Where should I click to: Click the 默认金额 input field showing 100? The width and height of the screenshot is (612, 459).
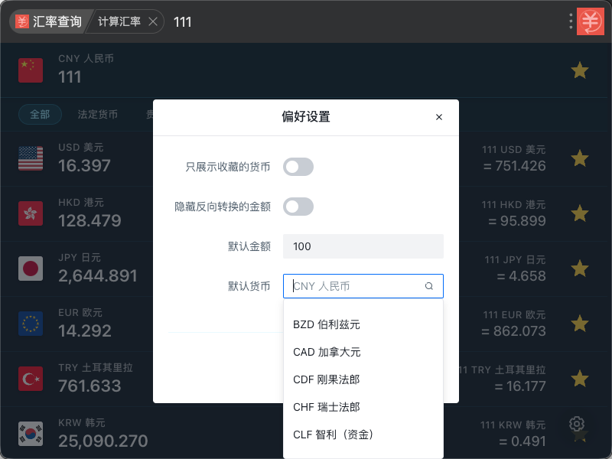click(363, 246)
